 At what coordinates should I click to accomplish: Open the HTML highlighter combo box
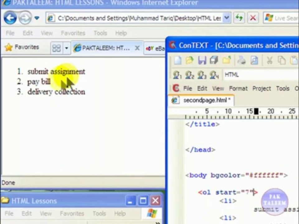pyautogui.click(x=261, y=75)
